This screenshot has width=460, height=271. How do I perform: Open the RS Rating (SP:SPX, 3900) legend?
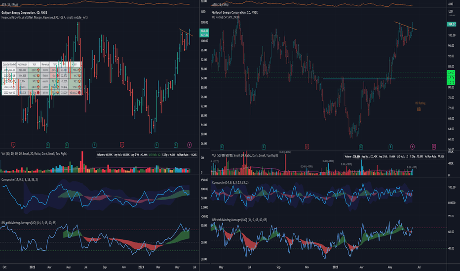[226, 17]
